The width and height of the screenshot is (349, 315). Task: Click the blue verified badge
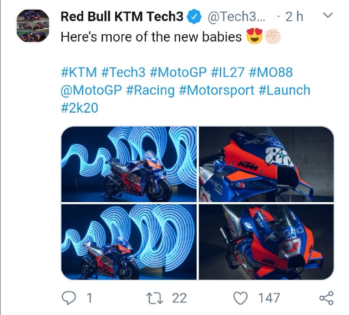click(x=194, y=17)
